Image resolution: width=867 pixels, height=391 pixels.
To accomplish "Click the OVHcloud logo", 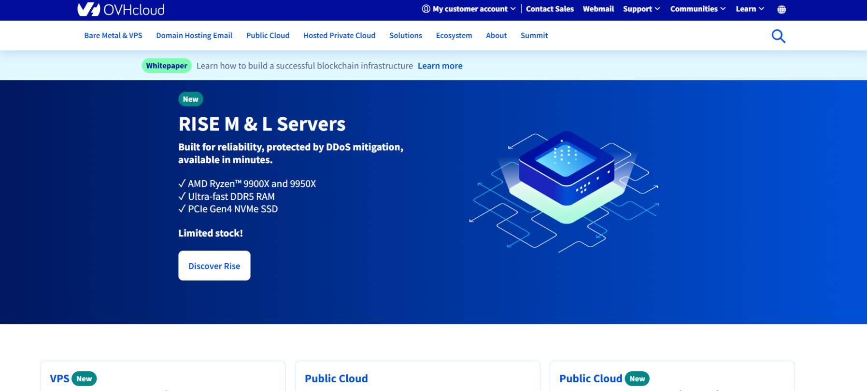I will click(121, 9).
